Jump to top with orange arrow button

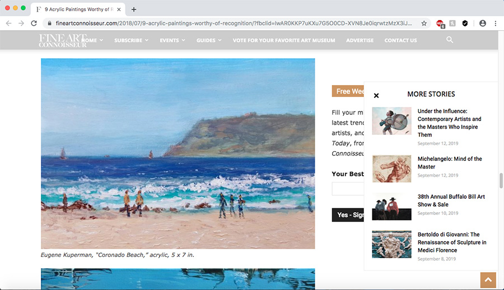tap(488, 280)
